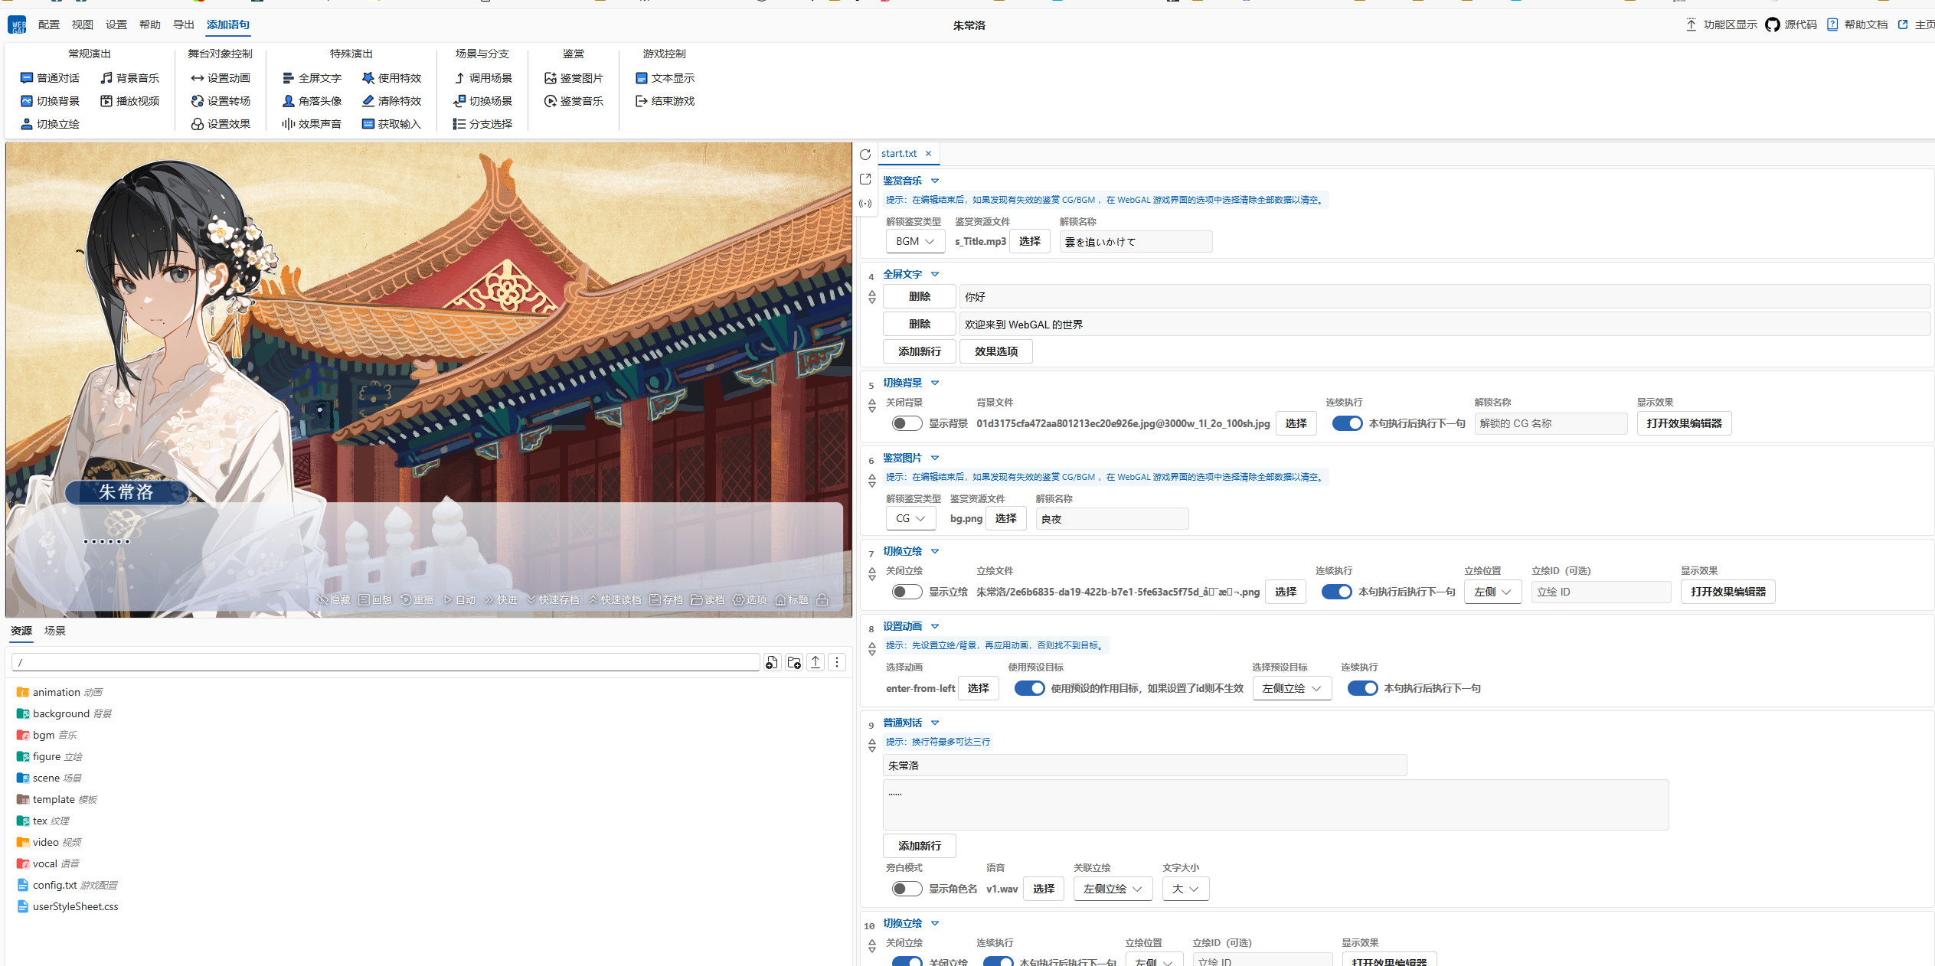Open 打开效果编辑器 for background statement
The image size is (1935, 966).
click(1684, 423)
